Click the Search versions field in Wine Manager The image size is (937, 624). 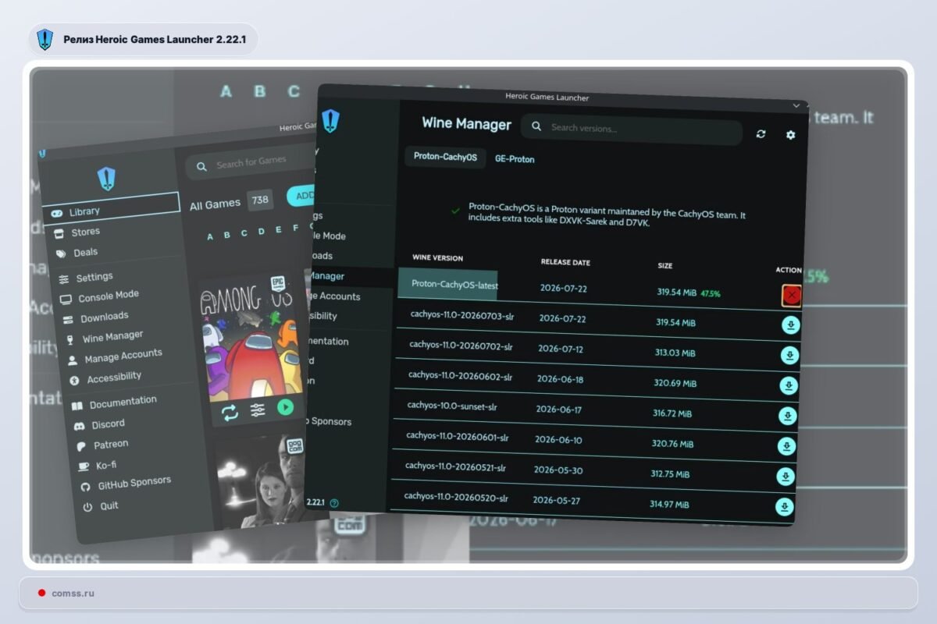click(x=632, y=129)
